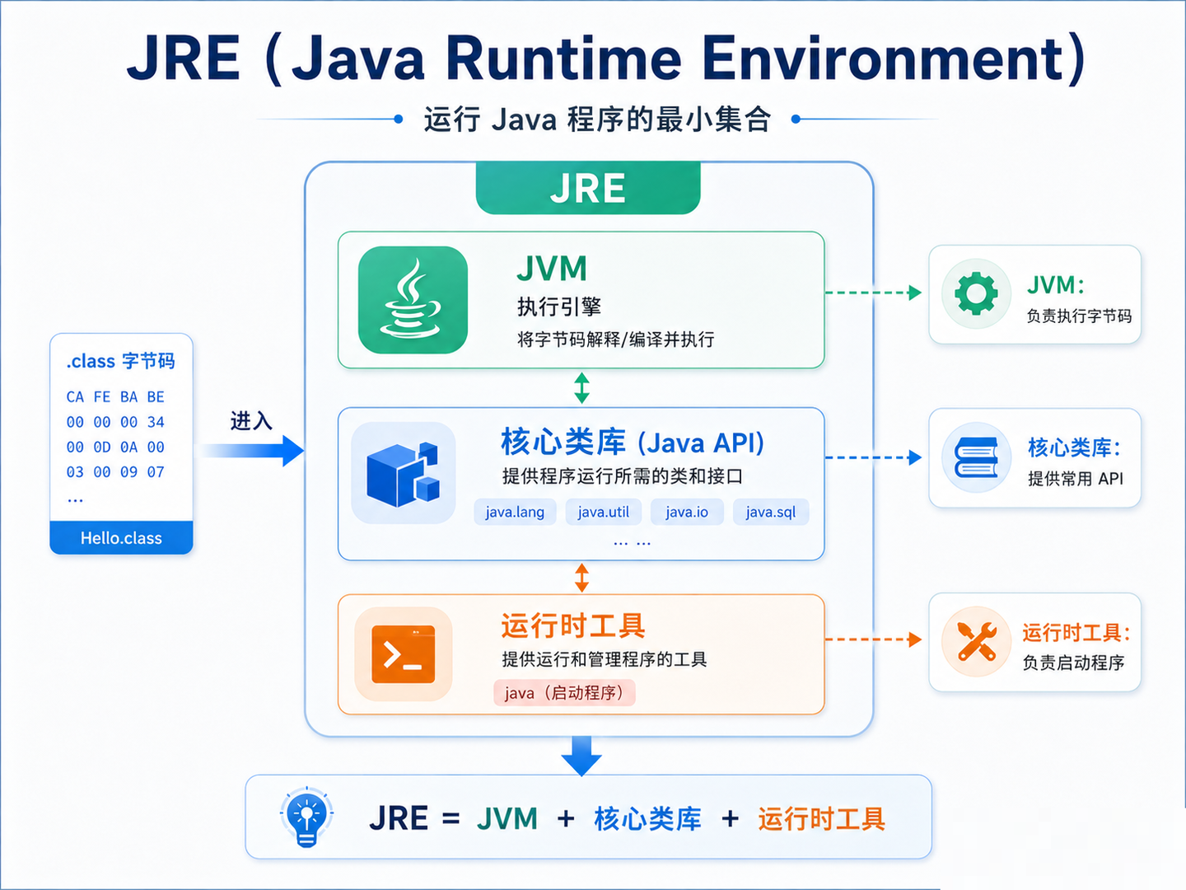The width and height of the screenshot is (1186, 890).
Task: Select the java.lang package chip
Action: pos(515,512)
